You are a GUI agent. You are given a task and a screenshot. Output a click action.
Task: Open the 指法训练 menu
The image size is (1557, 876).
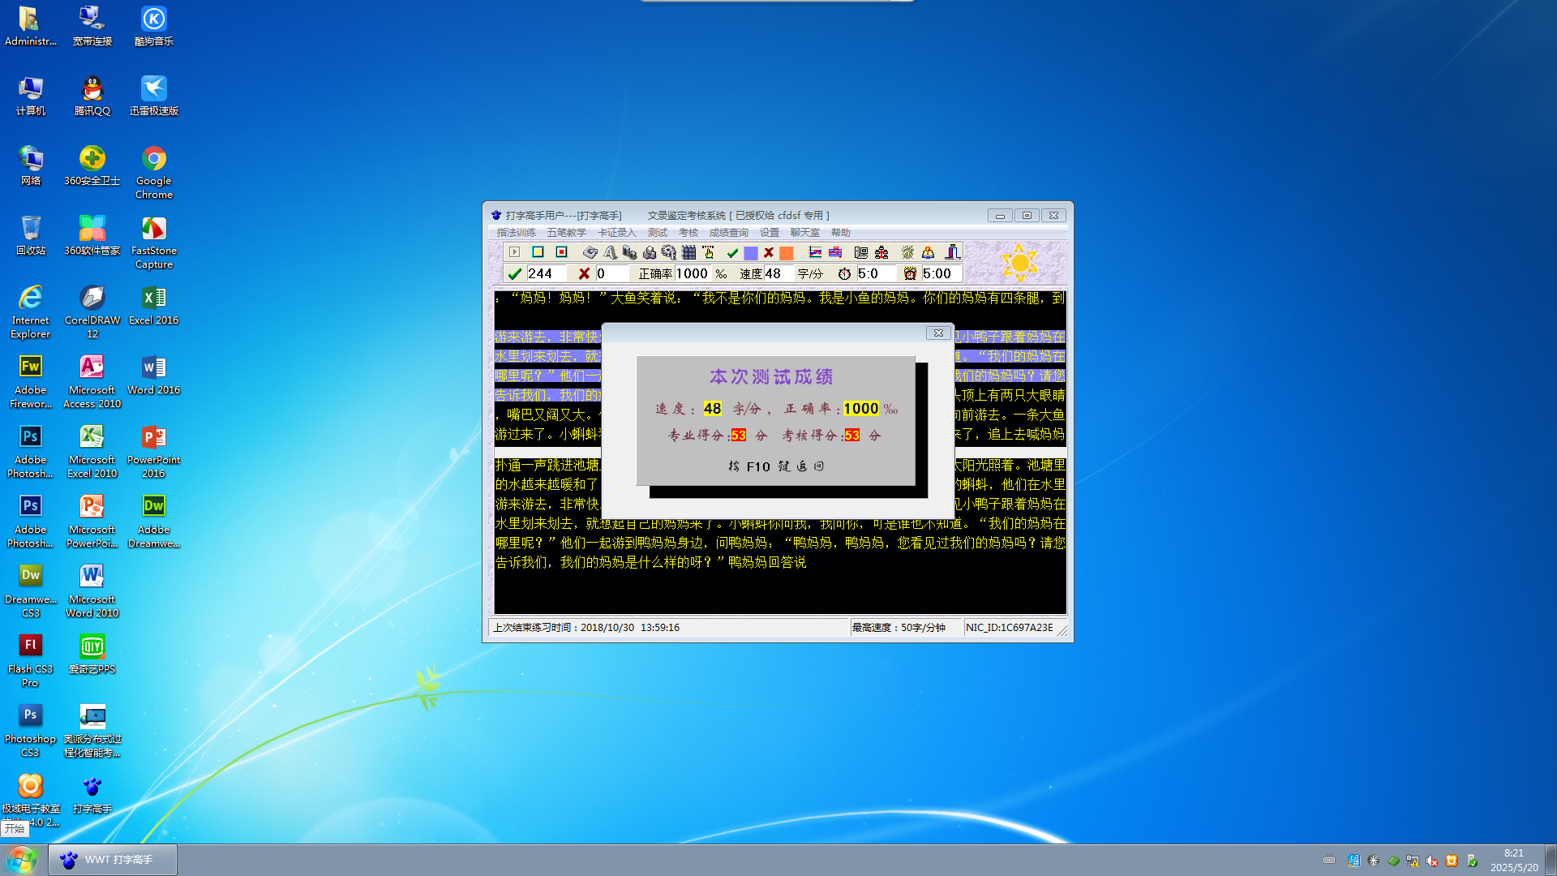pos(516,233)
